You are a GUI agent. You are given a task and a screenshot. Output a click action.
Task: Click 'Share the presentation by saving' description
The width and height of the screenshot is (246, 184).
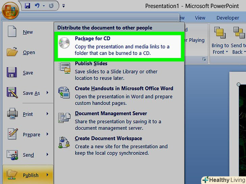118,125
